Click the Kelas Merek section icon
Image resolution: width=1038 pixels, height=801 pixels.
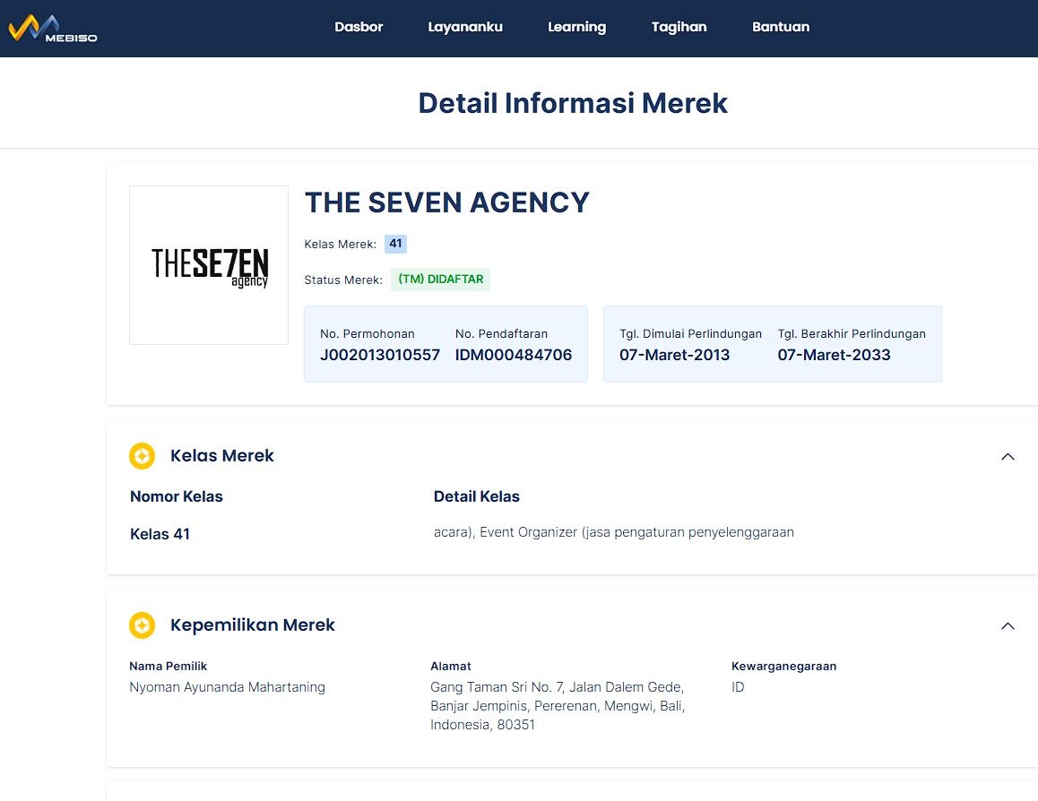point(142,456)
